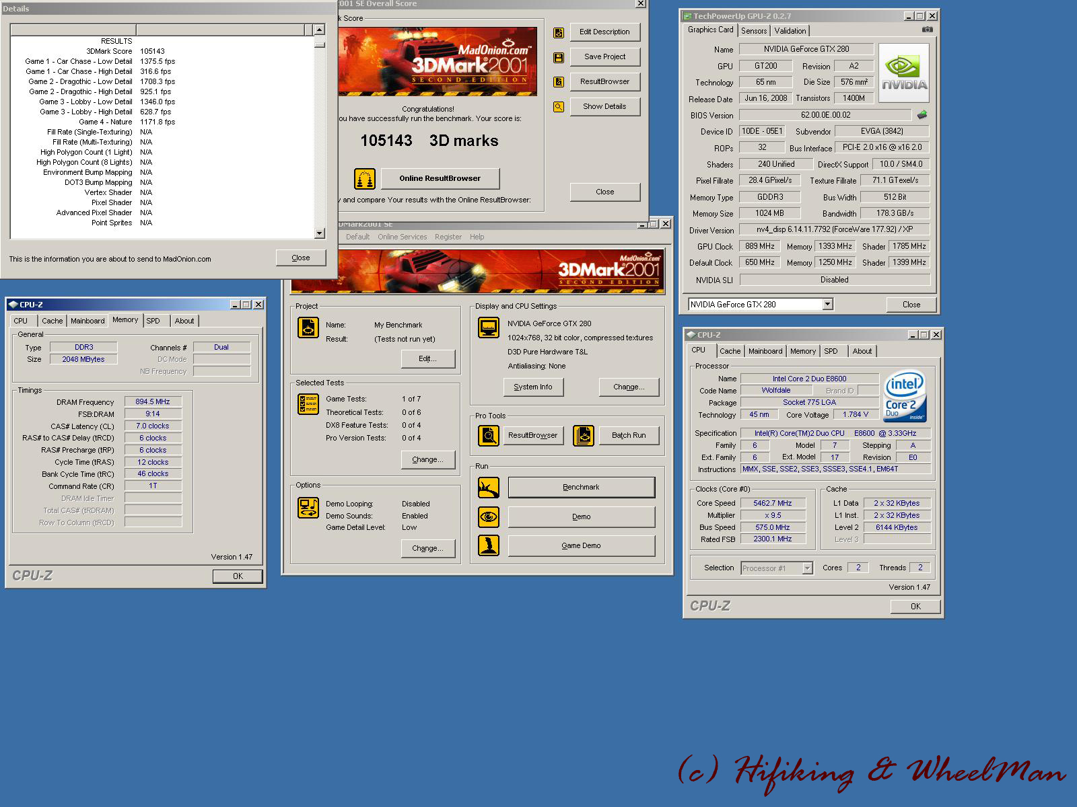Click Close button in GPU-Z
The width and height of the screenshot is (1077, 807).
pyautogui.click(x=911, y=305)
